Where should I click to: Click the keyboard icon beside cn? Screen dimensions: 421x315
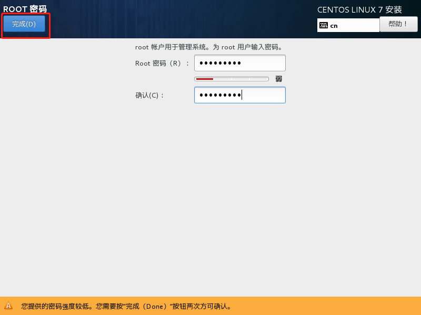tap(324, 25)
